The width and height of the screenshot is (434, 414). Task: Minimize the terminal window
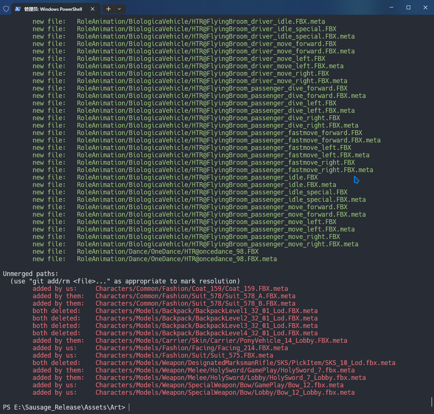391,7
